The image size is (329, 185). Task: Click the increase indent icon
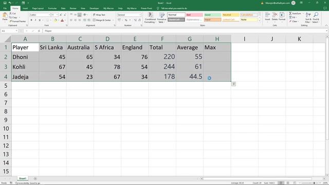click(89, 20)
